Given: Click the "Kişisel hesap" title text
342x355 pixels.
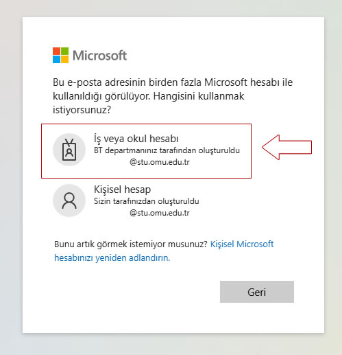Looking at the screenshot, I should pyautogui.click(x=122, y=190).
